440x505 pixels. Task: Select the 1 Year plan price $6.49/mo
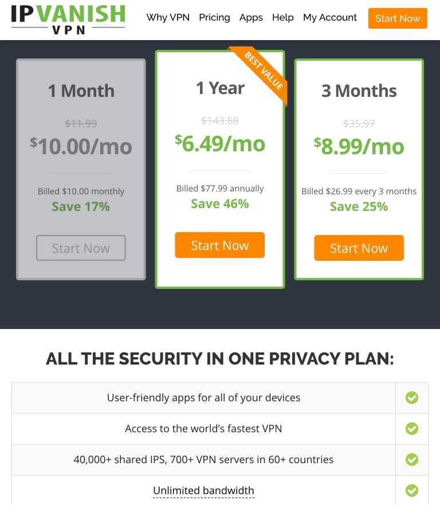pos(220,144)
